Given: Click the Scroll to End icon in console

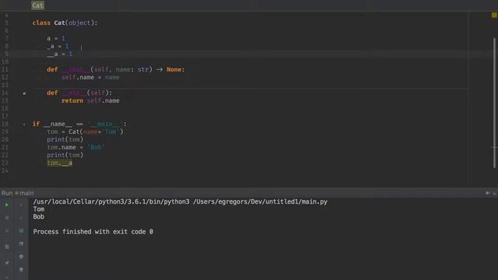Looking at the screenshot, I should 21,243.
